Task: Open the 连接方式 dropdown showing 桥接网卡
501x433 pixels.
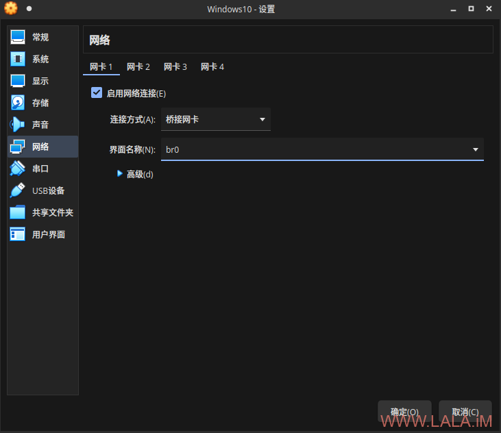Action: tap(216, 119)
